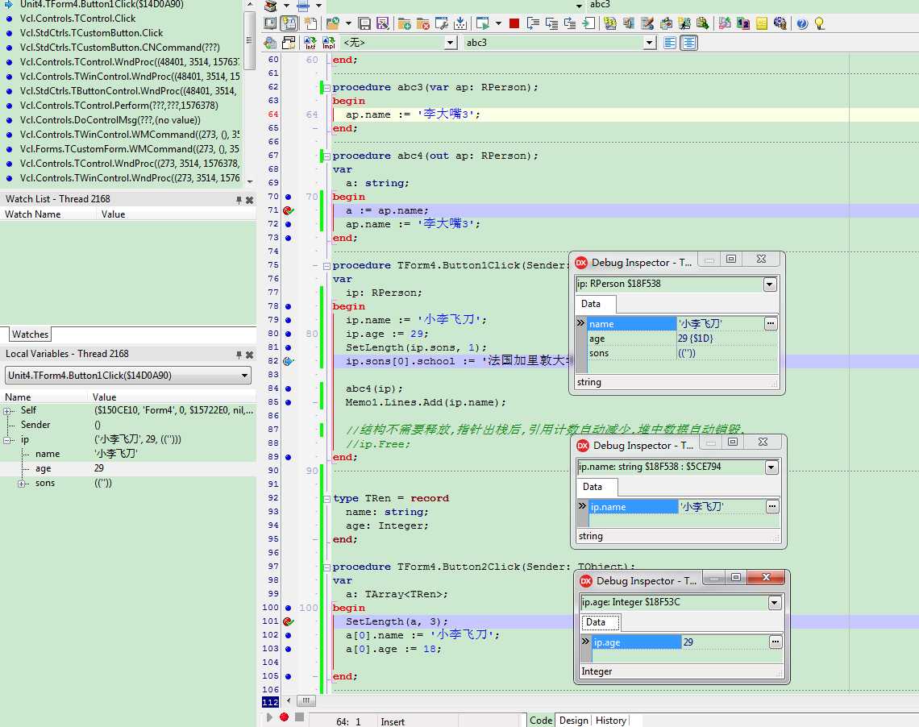The image size is (919, 727).
Task: Open the Run button dropdown arrow
Action: click(498, 23)
